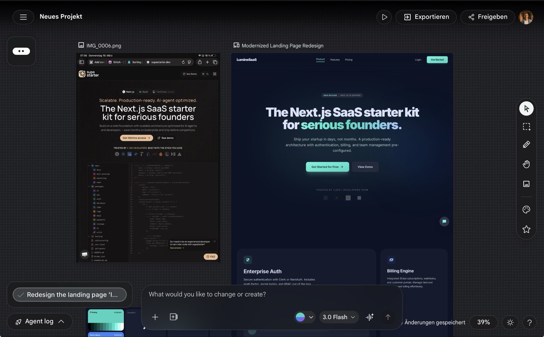This screenshot has width=544, height=337.
Task: Click the device icon beside Modernized Landing Page
Action: click(236, 45)
